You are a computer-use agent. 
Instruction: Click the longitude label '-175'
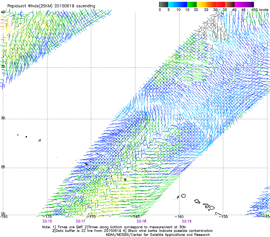pos(47,217)
